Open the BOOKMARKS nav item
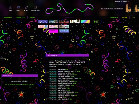Viewport: 139px width, 104px height. pos(8,17)
